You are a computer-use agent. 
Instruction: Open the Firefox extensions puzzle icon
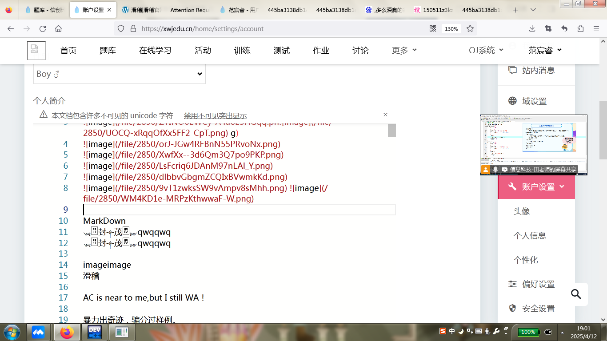pos(580,28)
